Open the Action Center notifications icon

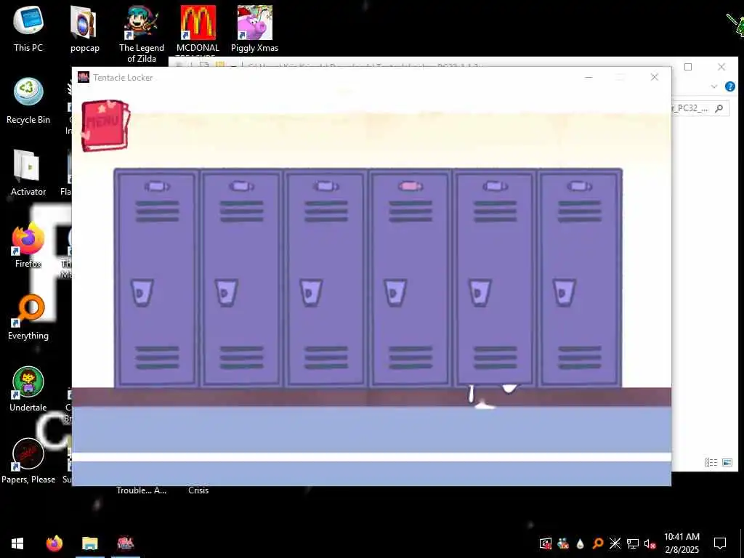720,543
